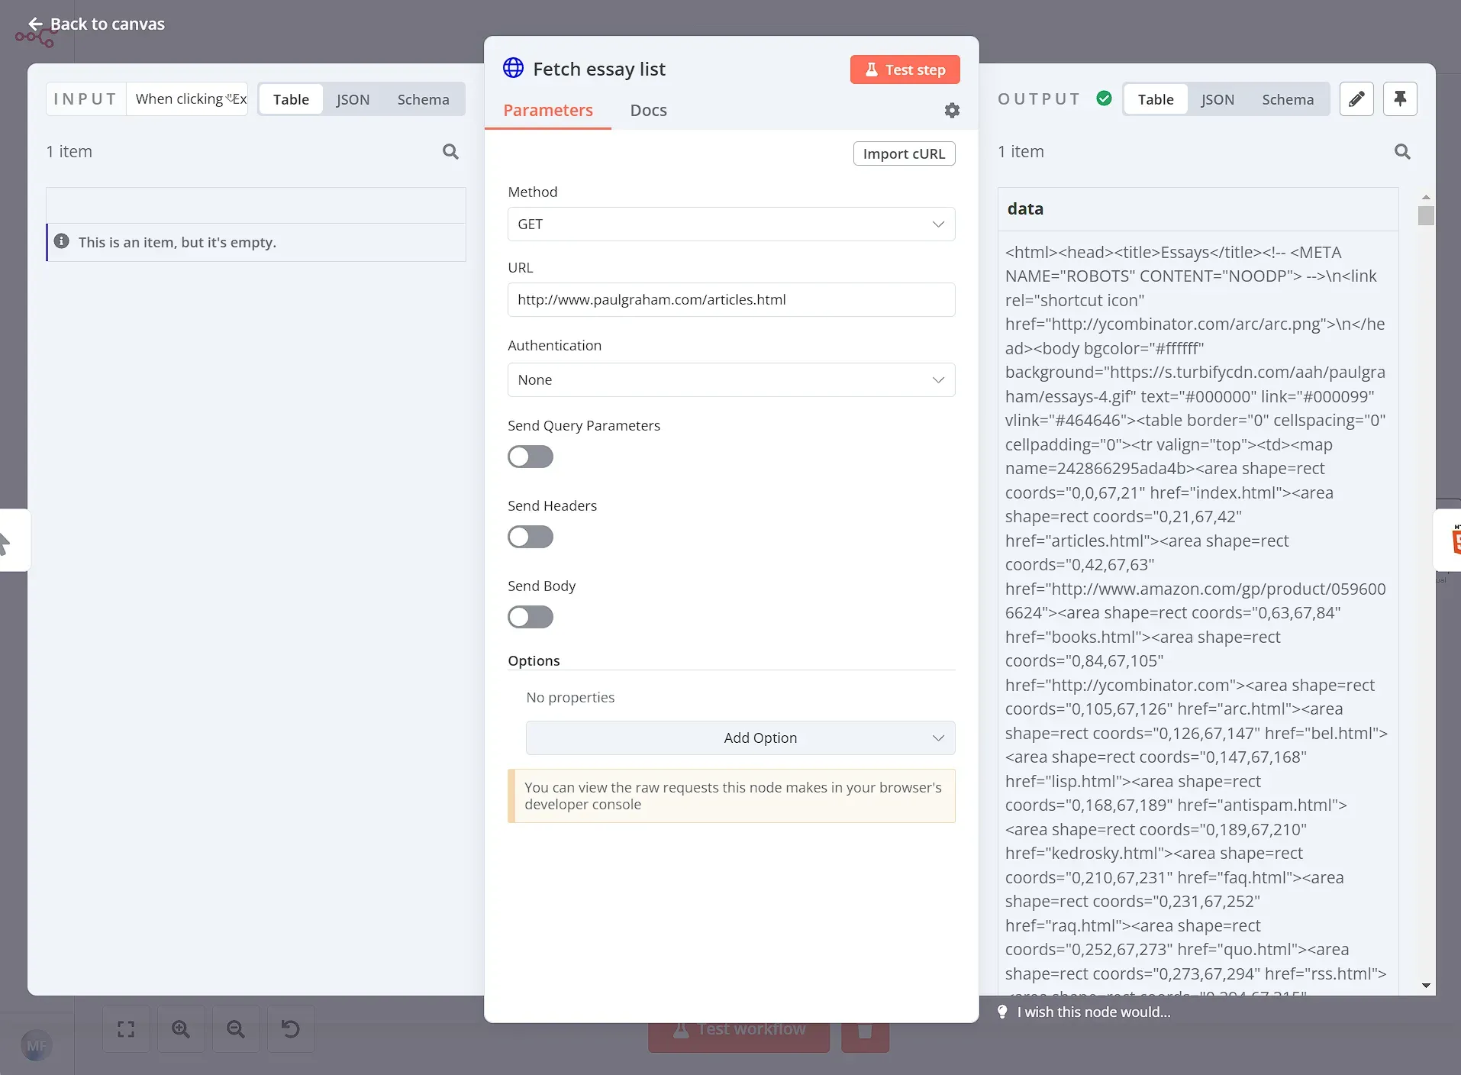Click the reset zoom icon in the bottom toolbar
The height and width of the screenshot is (1075, 1461).
290,1028
